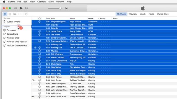177x99 pixels.
Task: Open the Edit menu
Action: pyautogui.click(x=25, y=2)
